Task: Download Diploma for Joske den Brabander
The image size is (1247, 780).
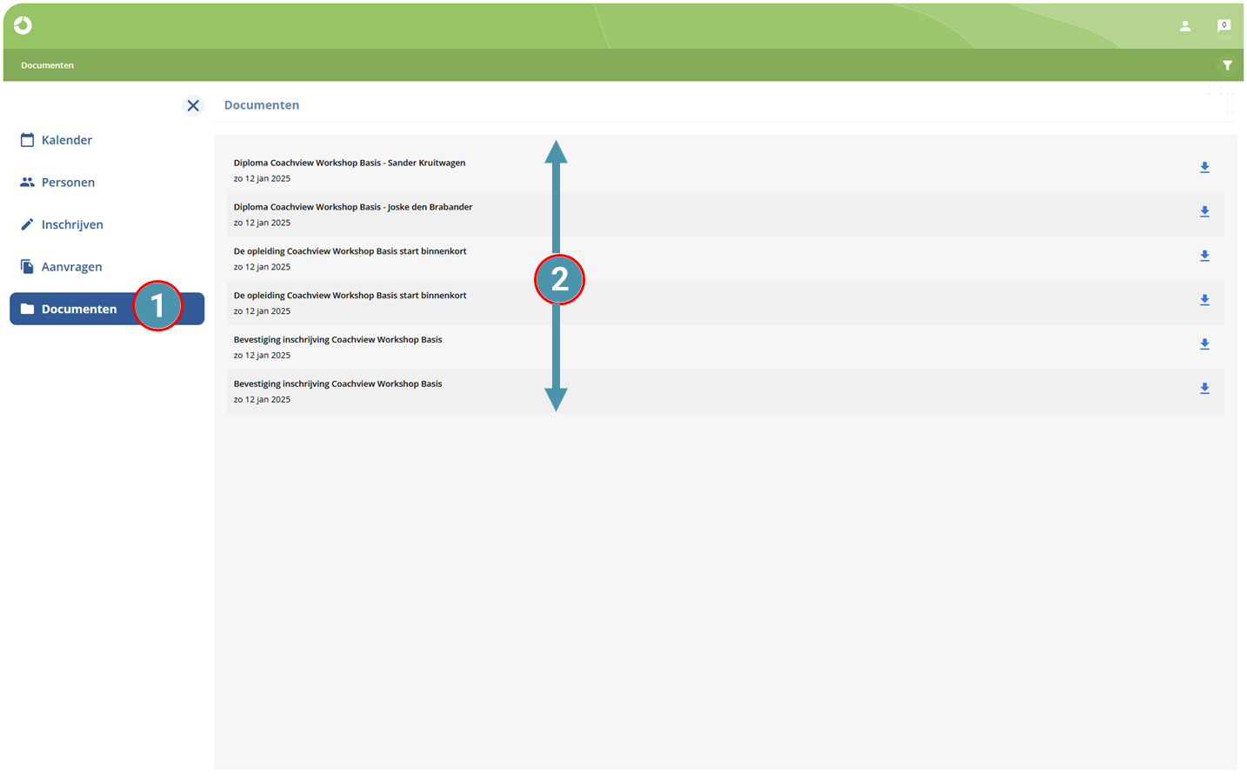Action: [x=1204, y=212]
